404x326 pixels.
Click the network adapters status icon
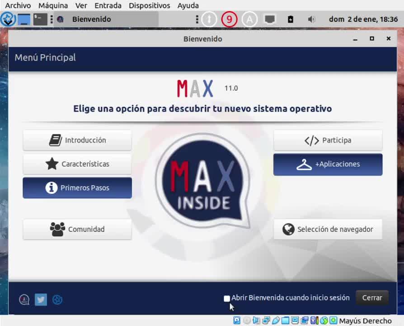click(x=266, y=321)
